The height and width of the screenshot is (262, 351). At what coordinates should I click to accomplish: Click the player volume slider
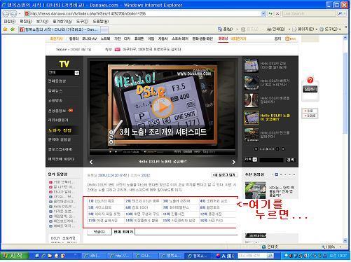coord(156,152)
